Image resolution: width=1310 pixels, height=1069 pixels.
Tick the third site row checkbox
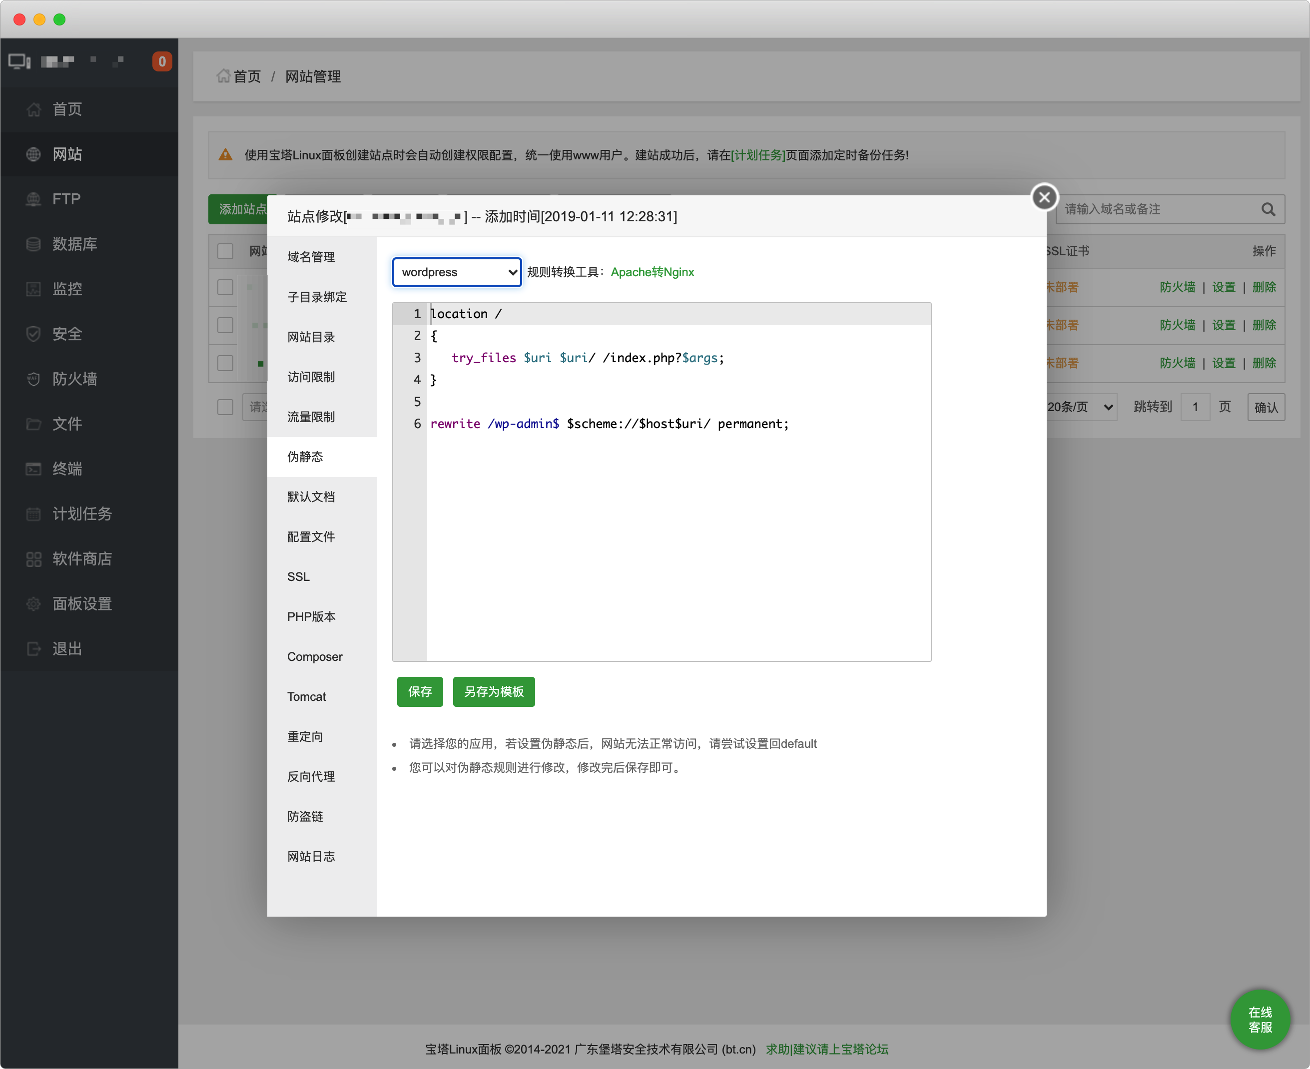[225, 363]
